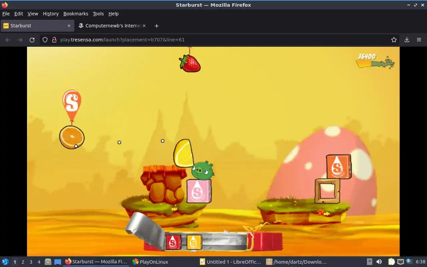The width and height of the screenshot is (427, 267).
Task: Click the network tray icon
Action: (400, 262)
